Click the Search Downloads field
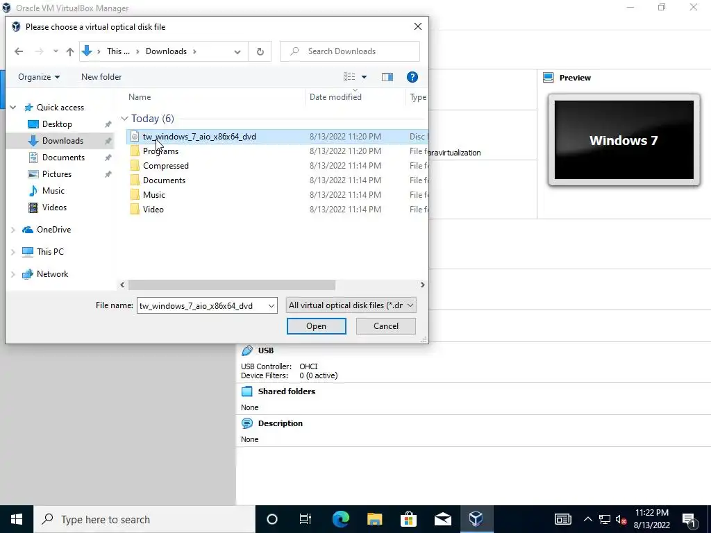This screenshot has height=533, width=711. tap(350, 51)
